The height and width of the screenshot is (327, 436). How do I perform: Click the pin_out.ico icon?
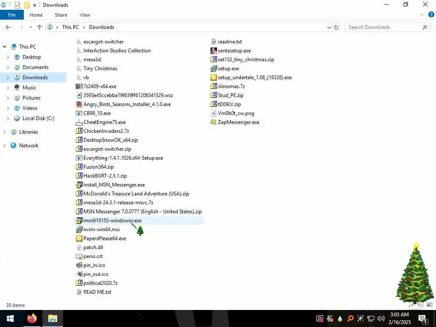coord(79,274)
